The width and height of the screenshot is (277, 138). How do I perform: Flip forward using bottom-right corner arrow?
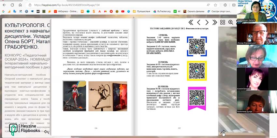tap(223, 132)
